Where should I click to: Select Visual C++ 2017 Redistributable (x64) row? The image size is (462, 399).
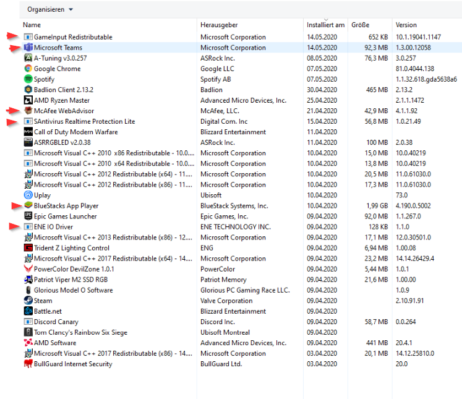(242, 259)
